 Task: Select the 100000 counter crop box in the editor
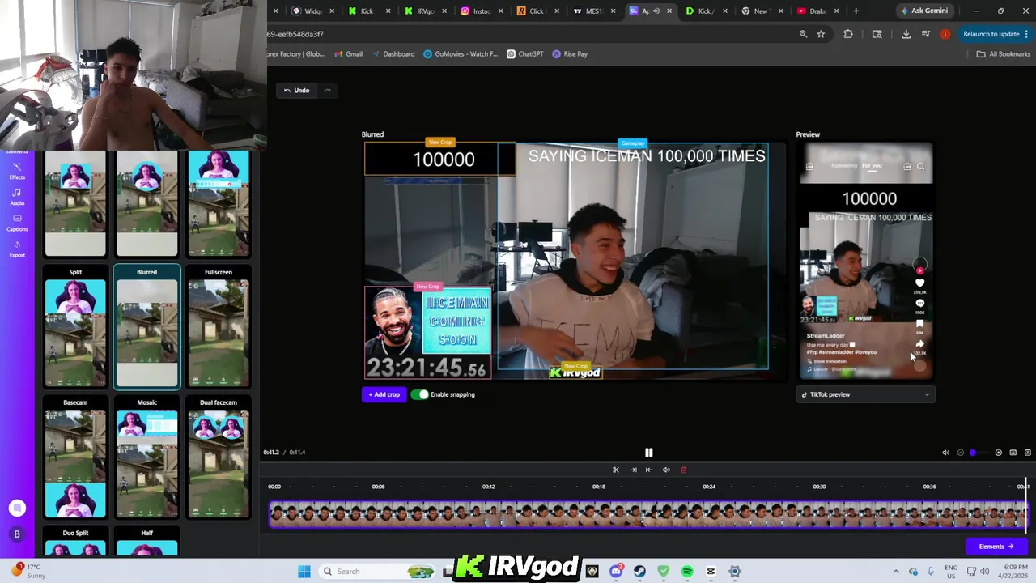tap(439, 159)
